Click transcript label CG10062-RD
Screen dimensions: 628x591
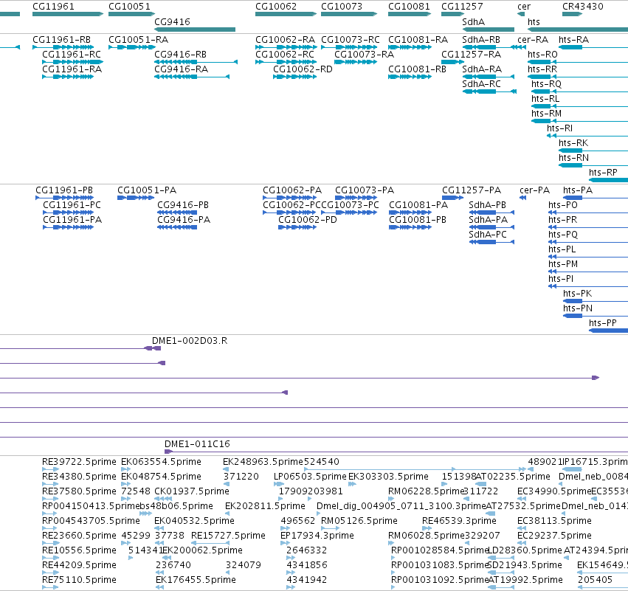tap(303, 69)
